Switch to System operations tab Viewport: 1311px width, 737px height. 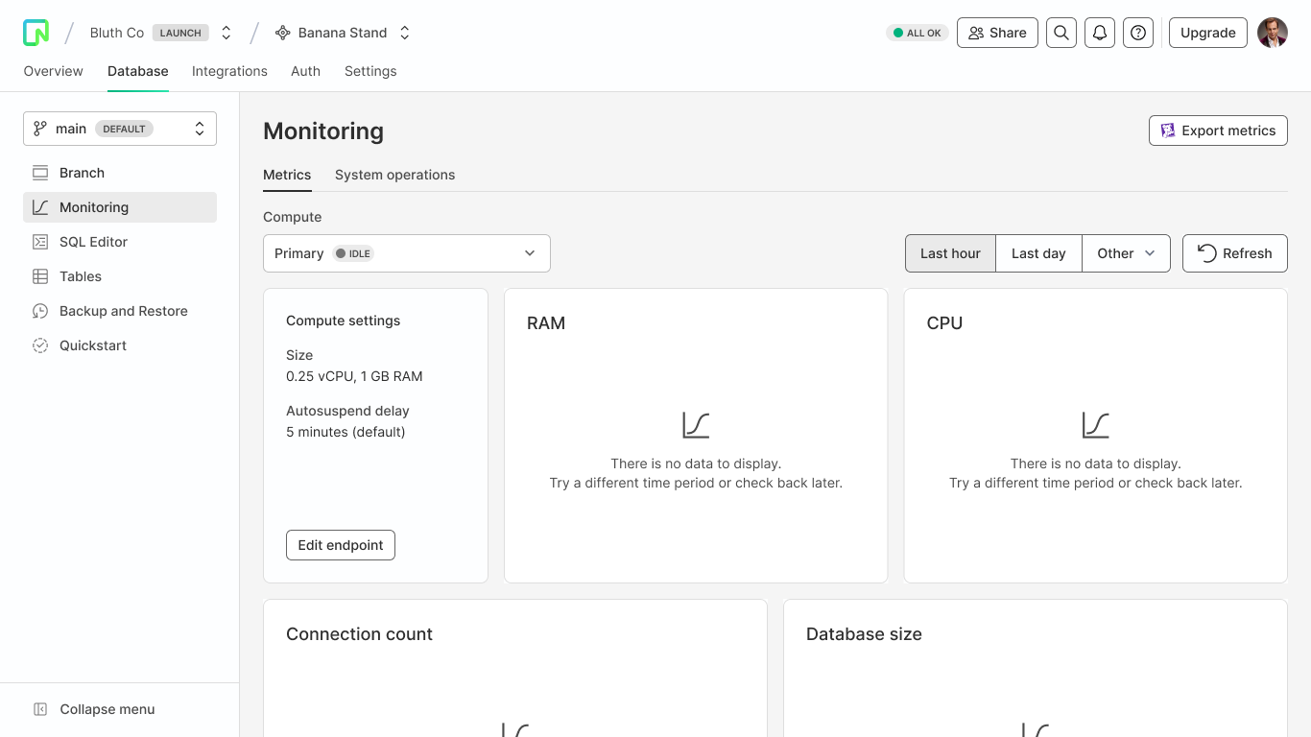(394, 175)
